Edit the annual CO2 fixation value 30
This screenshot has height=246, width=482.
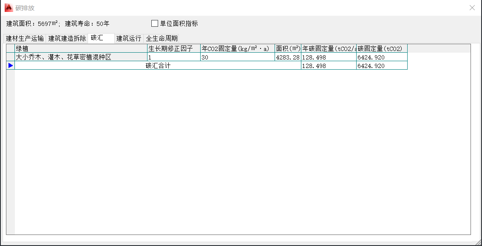click(237, 57)
